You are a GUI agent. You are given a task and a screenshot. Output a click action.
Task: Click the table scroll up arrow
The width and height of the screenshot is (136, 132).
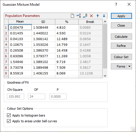pyautogui.click(x=105, y=21)
